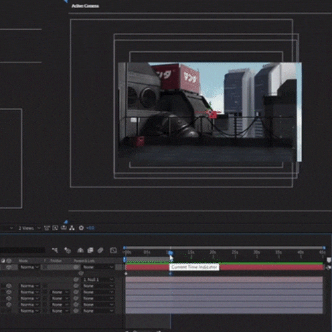The image size is (332, 332).
Task: Open blending mode dropdown of selected top layer
Action: point(29,267)
